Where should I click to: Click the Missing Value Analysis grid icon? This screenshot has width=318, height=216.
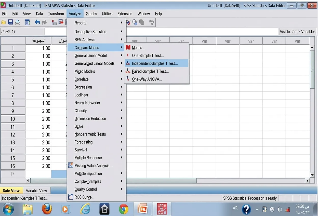71,166
